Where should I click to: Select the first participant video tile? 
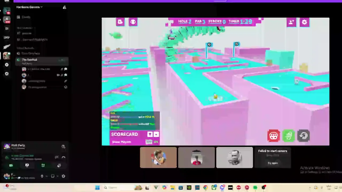[x=158, y=158]
